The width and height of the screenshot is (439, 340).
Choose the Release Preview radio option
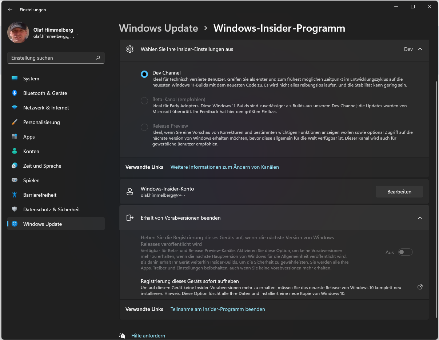[144, 127]
